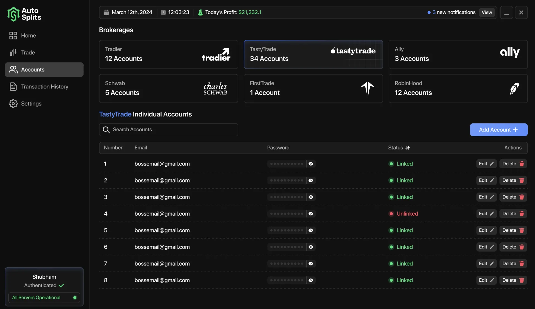Edit account number 2
Viewport: 535px width, 309px height.
pos(486,181)
